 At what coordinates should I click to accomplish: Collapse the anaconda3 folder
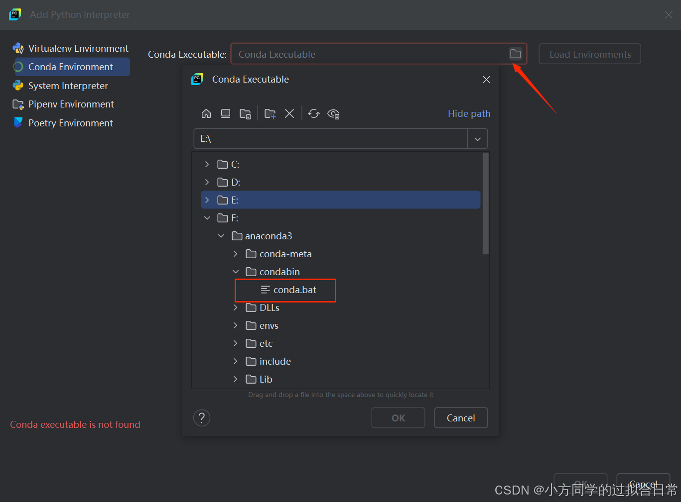pos(221,235)
